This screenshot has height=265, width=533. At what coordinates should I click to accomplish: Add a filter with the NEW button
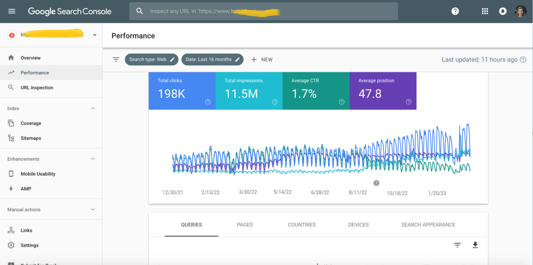tap(262, 59)
